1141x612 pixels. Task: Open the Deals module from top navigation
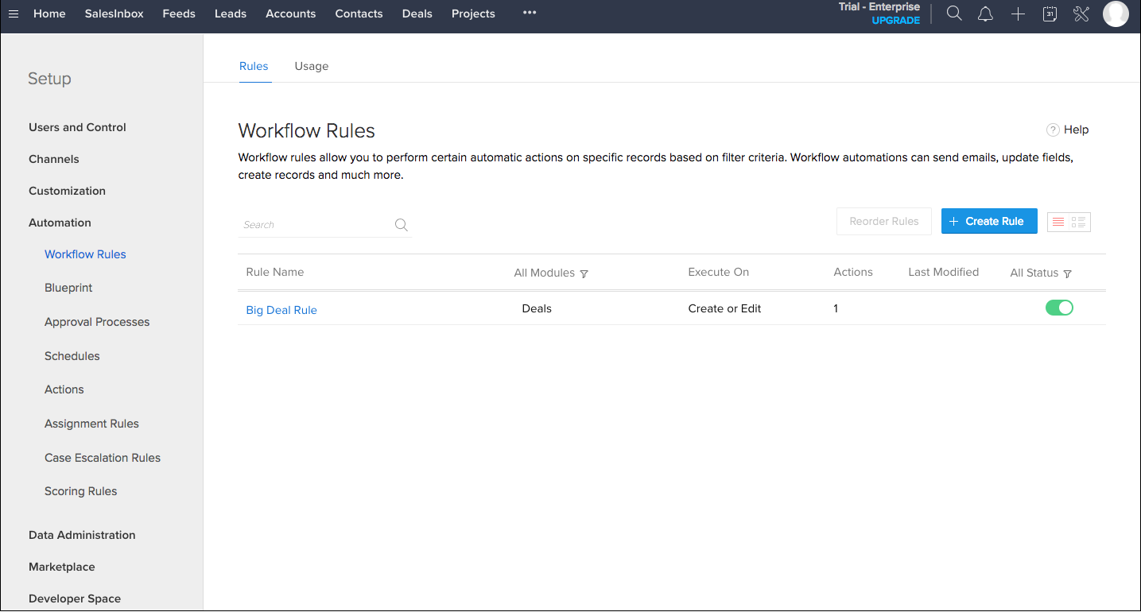coord(417,14)
